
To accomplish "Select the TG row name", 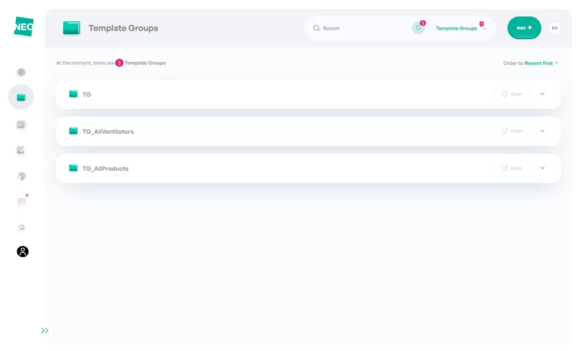I will click(x=86, y=94).
